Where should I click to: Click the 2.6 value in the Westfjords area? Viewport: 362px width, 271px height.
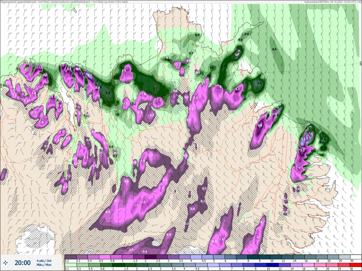54,96
